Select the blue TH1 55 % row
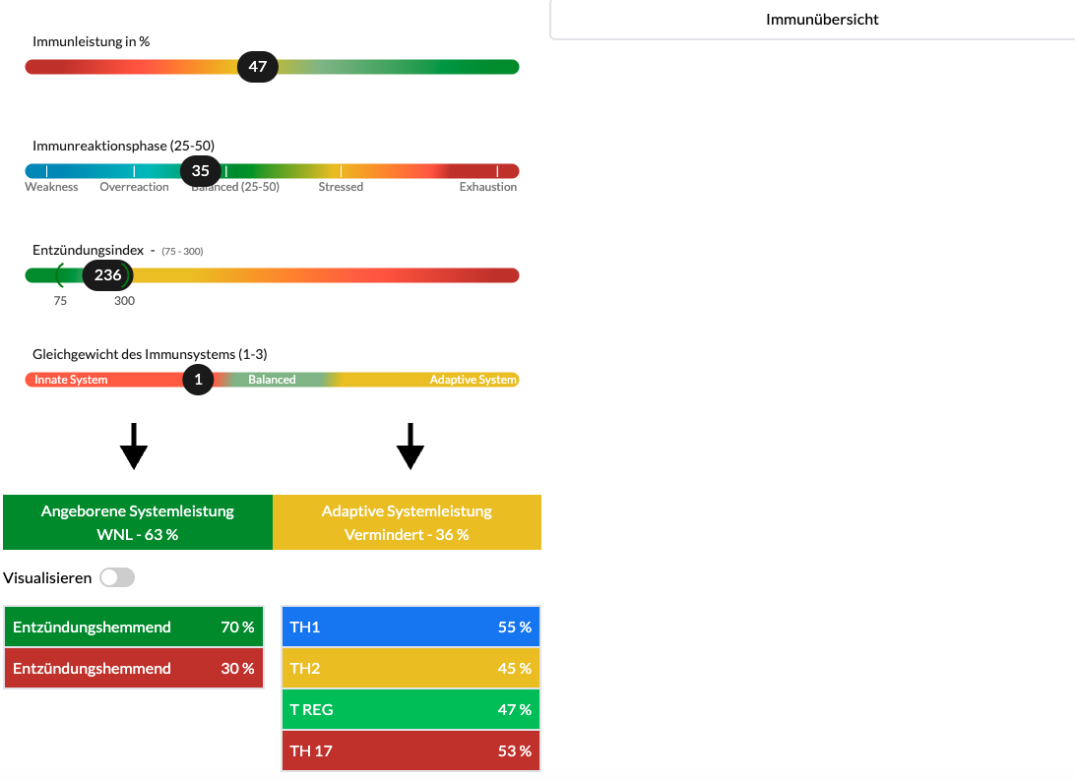This screenshot has width=1075, height=778. pos(411,628)
